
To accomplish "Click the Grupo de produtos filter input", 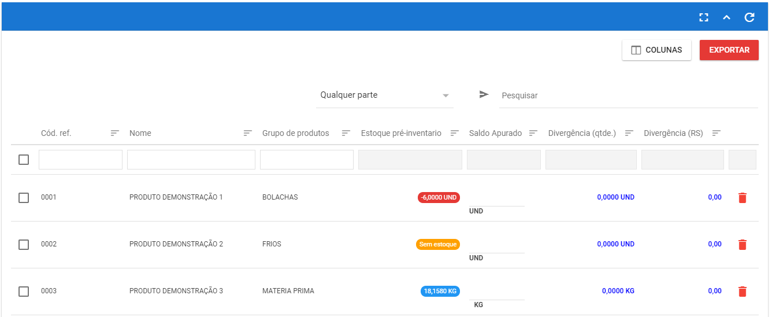I will (x=307, y=160).
